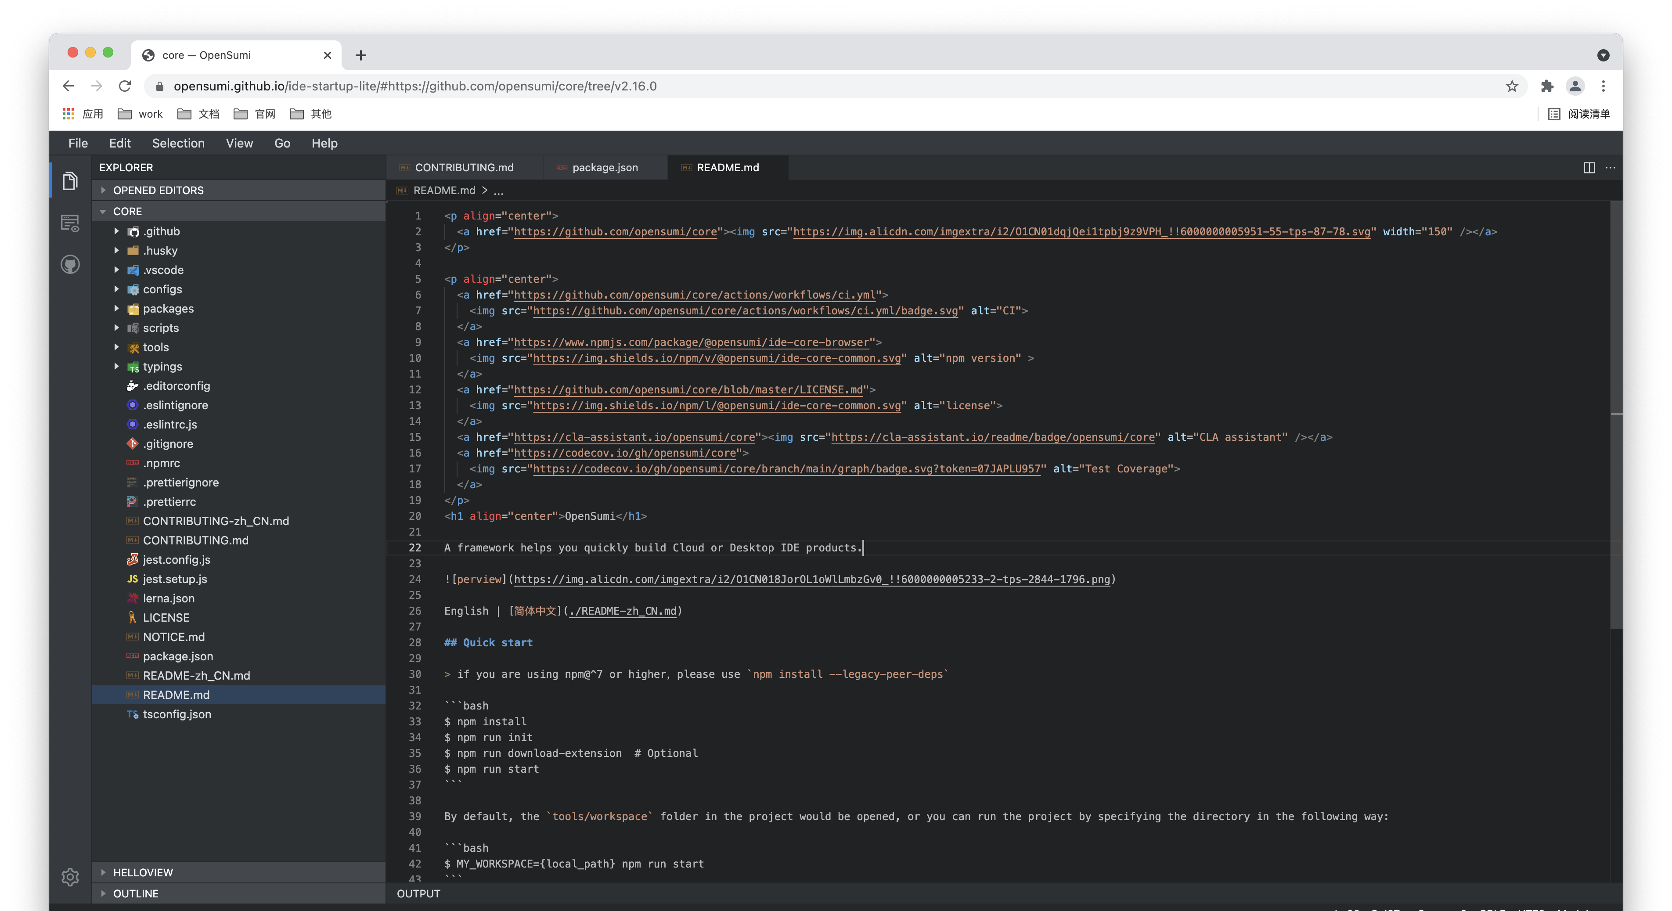
Task: Open the Edit menu
Action: 119,144
